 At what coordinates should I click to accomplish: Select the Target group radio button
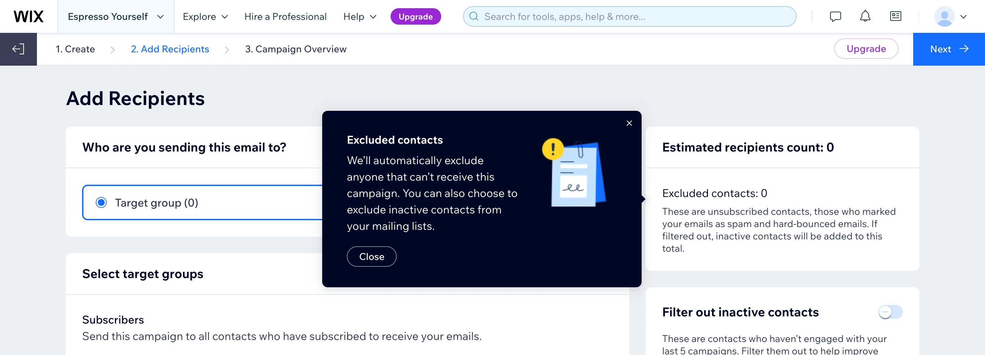(101, 202)
